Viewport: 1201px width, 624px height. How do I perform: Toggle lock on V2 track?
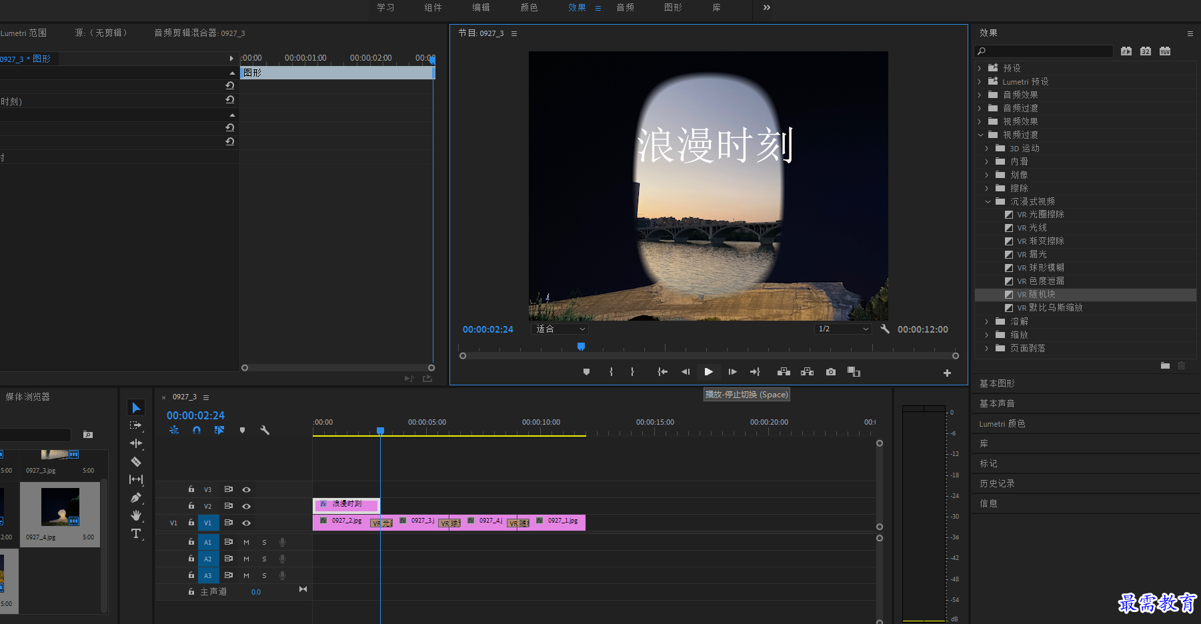191,506
